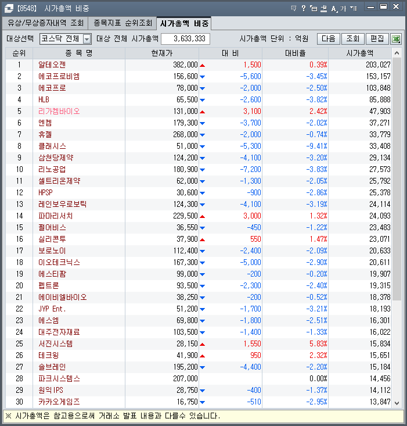Image resolution: width=407 pixels, height=426 pixels.
Task: Select stock 펩트론 in the list
Action: click(48, 286)
